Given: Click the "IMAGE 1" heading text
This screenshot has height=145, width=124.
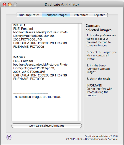Looking at the screenshot, I should pos(19,25).
